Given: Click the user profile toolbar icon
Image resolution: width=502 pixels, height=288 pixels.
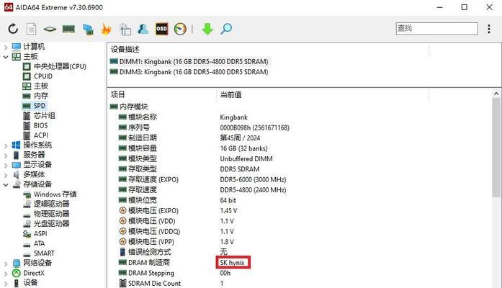Looking at the screenshot, I should [x=143, y=29].
